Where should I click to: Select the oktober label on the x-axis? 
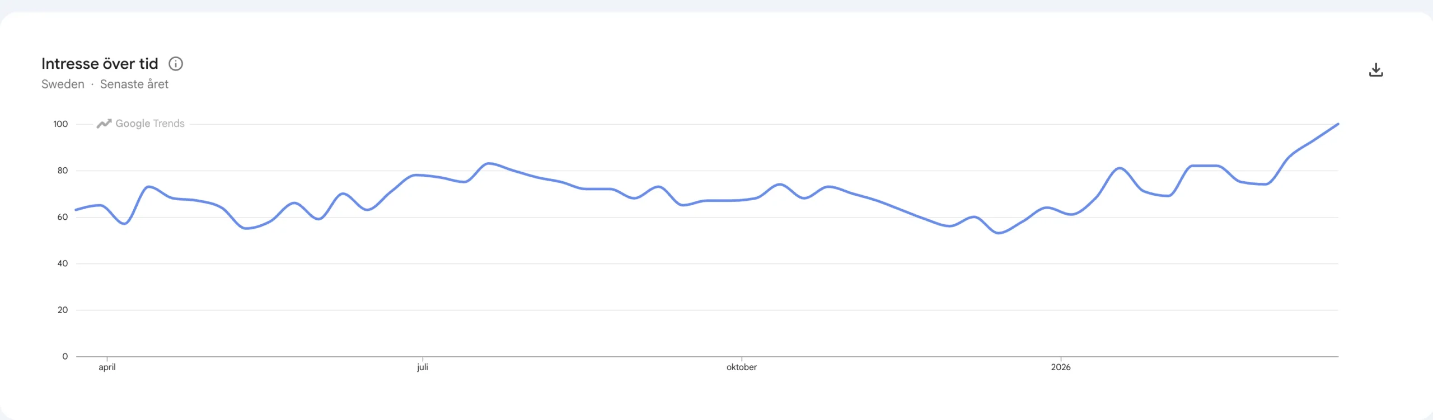point(742,367)
